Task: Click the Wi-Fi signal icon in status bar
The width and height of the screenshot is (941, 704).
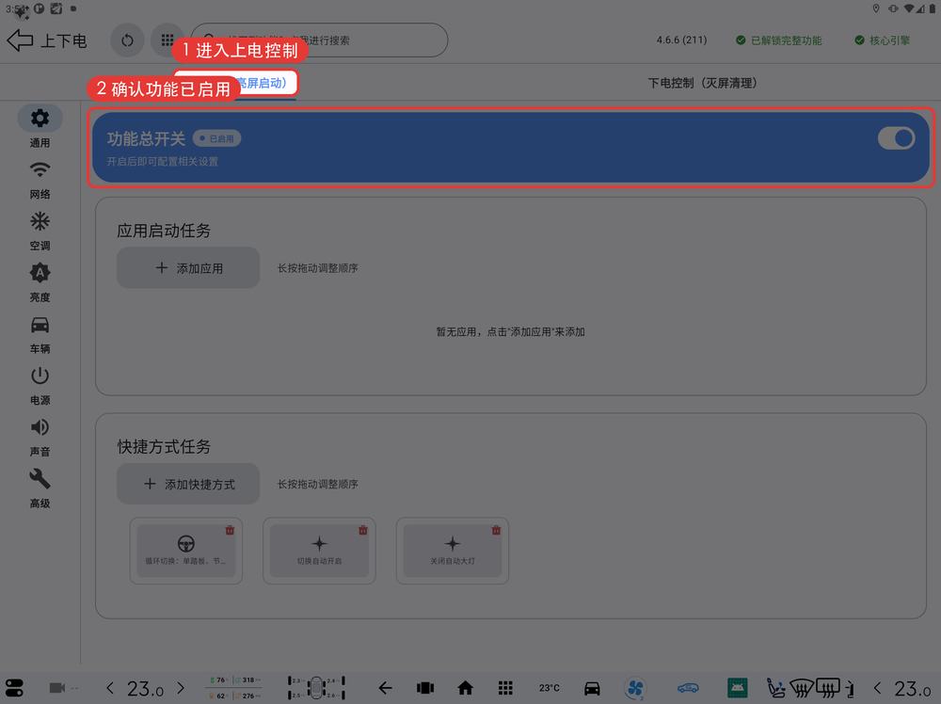Action: click(x=909, y=8)
